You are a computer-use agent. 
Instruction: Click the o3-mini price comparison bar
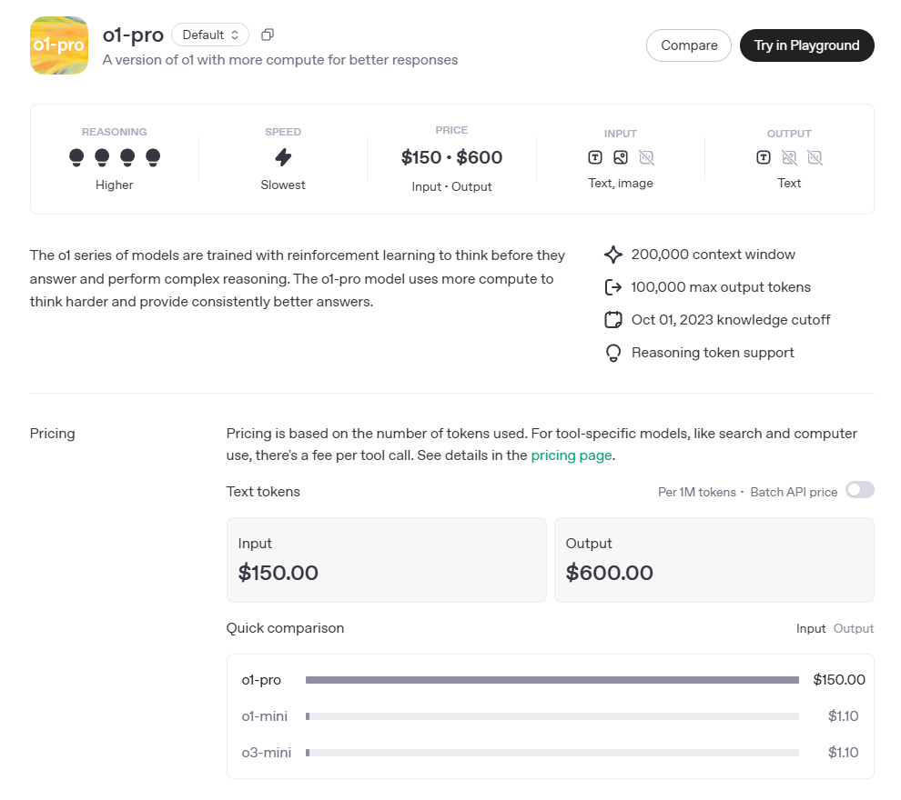pyautogui.click(x=552, y=753)
